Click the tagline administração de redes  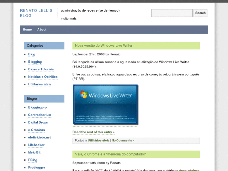click(x=90, y=14)
